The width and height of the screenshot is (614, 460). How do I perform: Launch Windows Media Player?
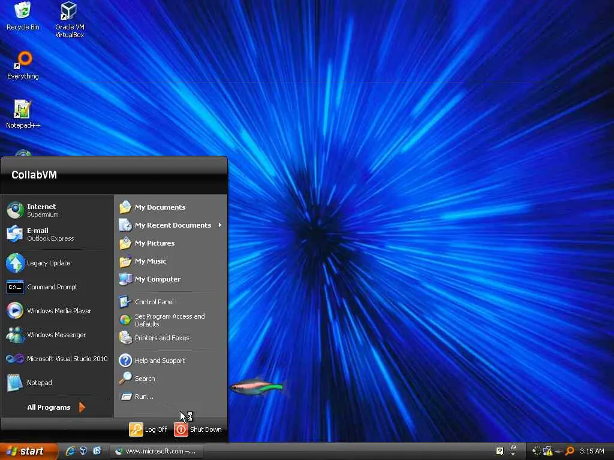(x=57, y=311)
